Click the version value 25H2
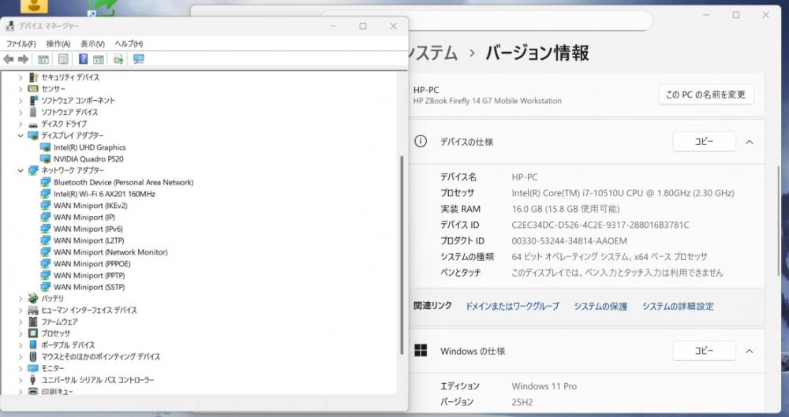The width and height of the screenshot is (789, 417). pyautogui.click(x=522, y=402)
